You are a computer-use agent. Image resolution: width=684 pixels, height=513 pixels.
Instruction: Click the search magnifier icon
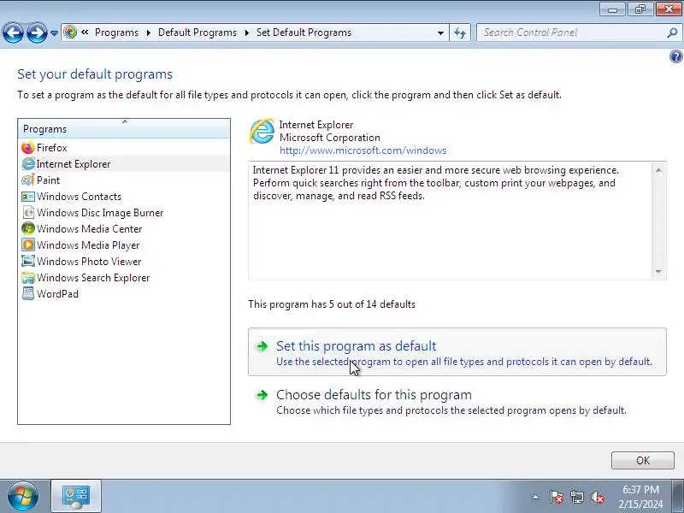672,32
